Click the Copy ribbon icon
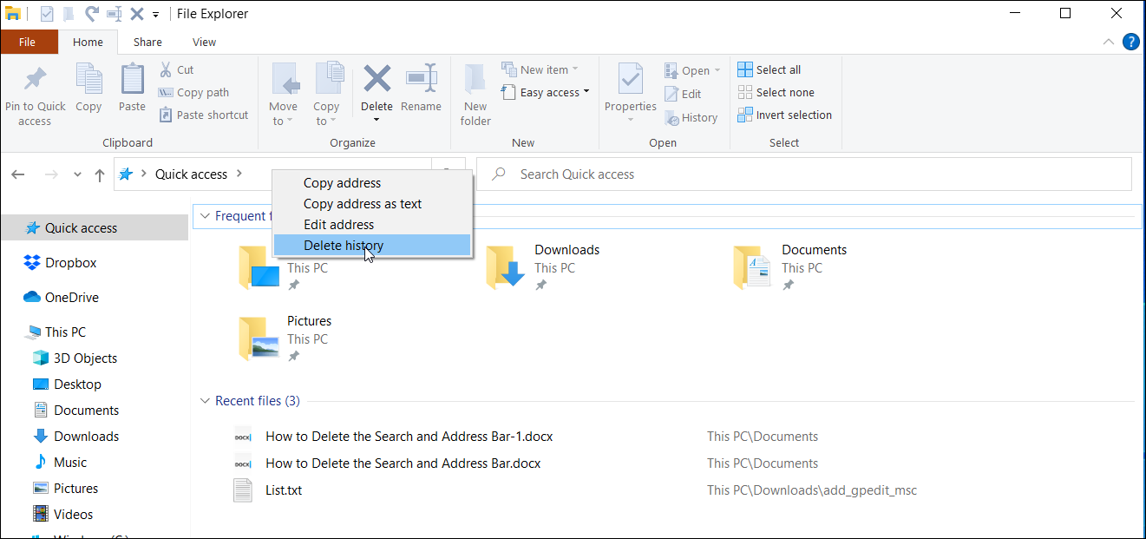Screen dimensions: 1146x539 [88, 78]
